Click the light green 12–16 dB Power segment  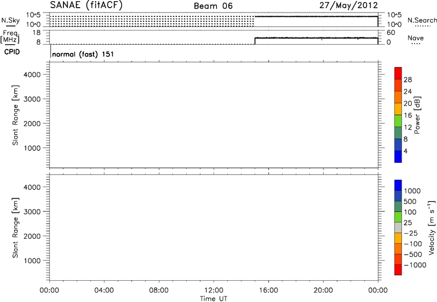click(x=398, y=121)
